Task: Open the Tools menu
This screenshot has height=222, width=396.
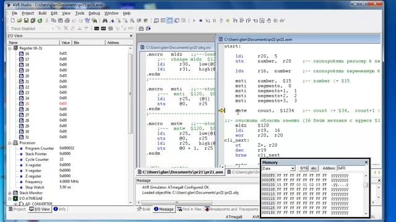Action: 80,14
